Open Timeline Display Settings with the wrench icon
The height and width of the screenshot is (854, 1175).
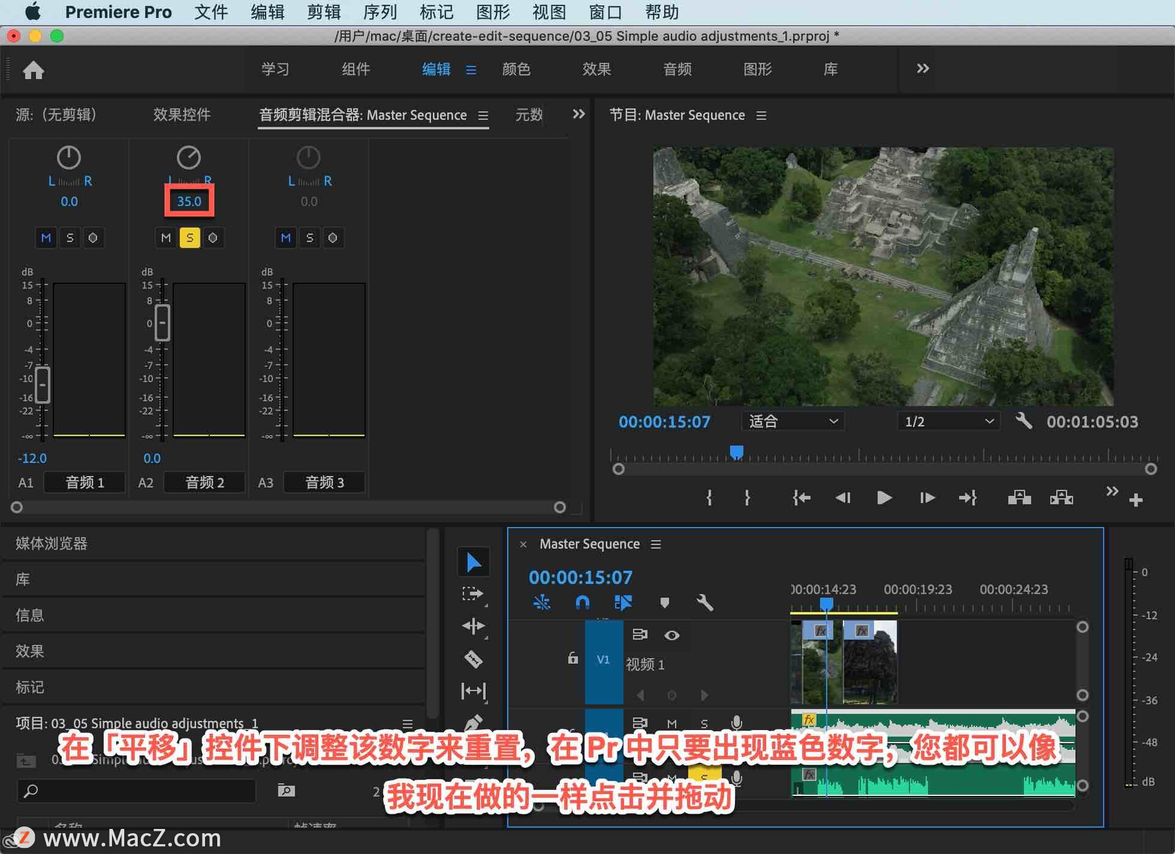[x=705, y=603]
